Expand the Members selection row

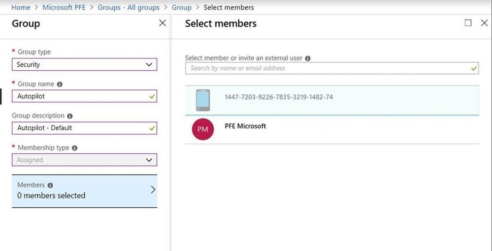point(84,191)
